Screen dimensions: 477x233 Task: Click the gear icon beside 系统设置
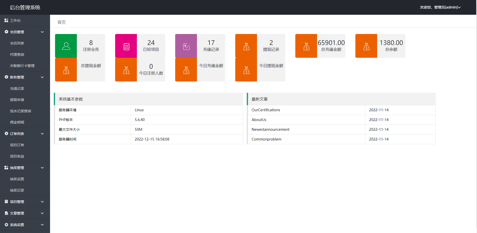[x=6, y=225]
